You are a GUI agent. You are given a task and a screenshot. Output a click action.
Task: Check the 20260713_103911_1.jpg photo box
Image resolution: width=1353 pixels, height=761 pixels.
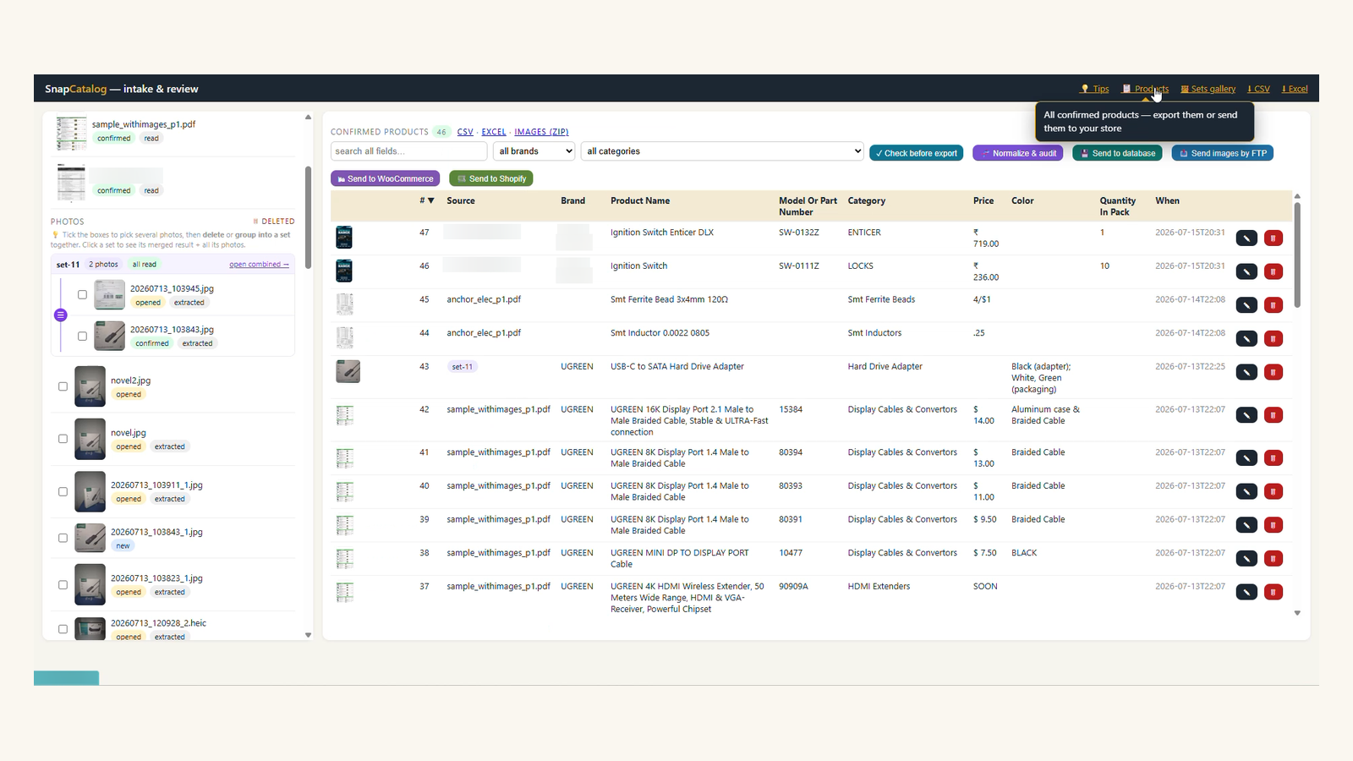click(x=63, y=491)
